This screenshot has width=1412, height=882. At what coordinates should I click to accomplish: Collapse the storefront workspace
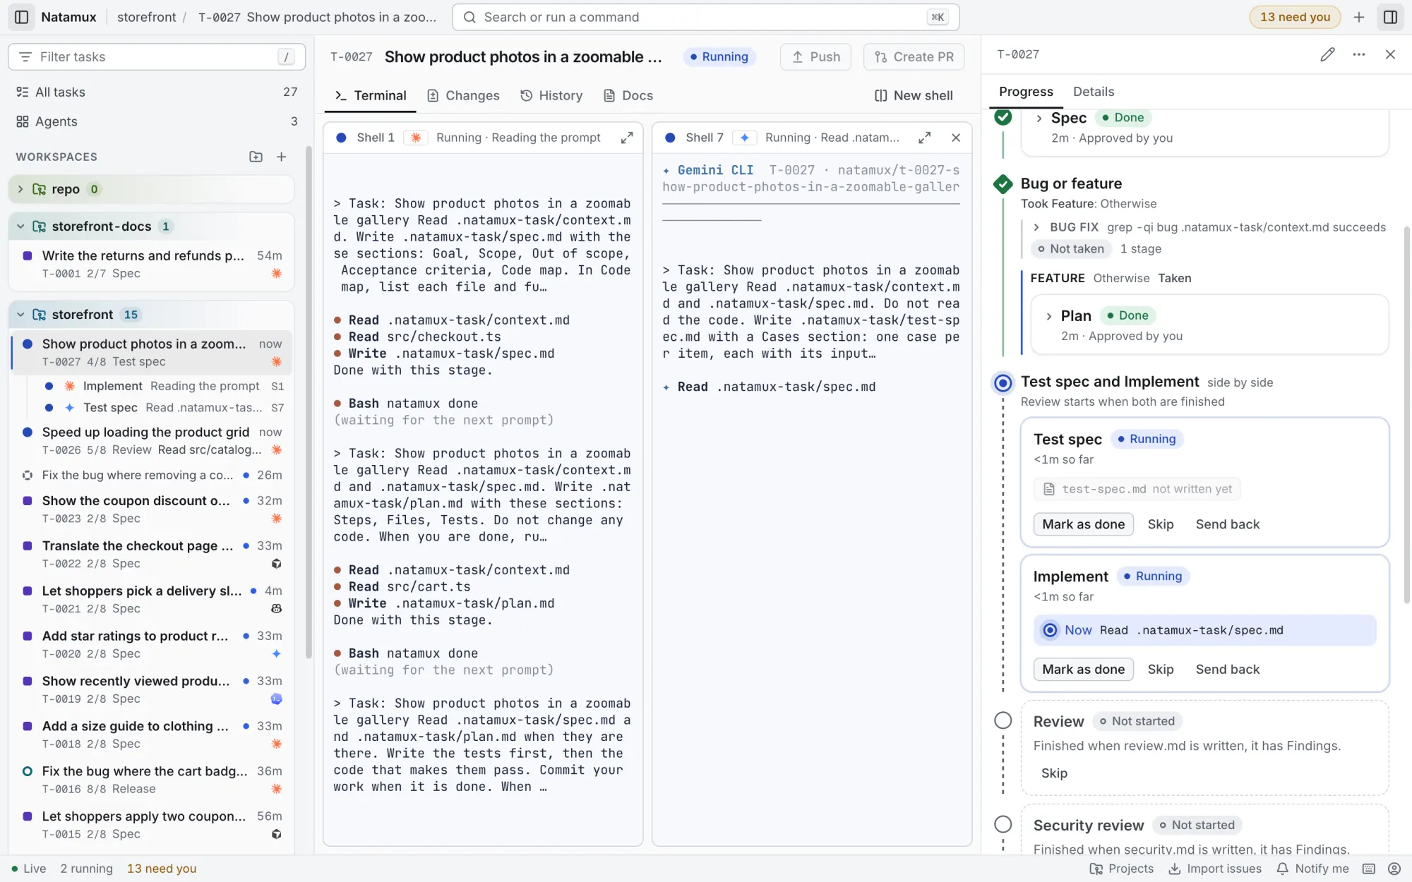pos(20,315)
